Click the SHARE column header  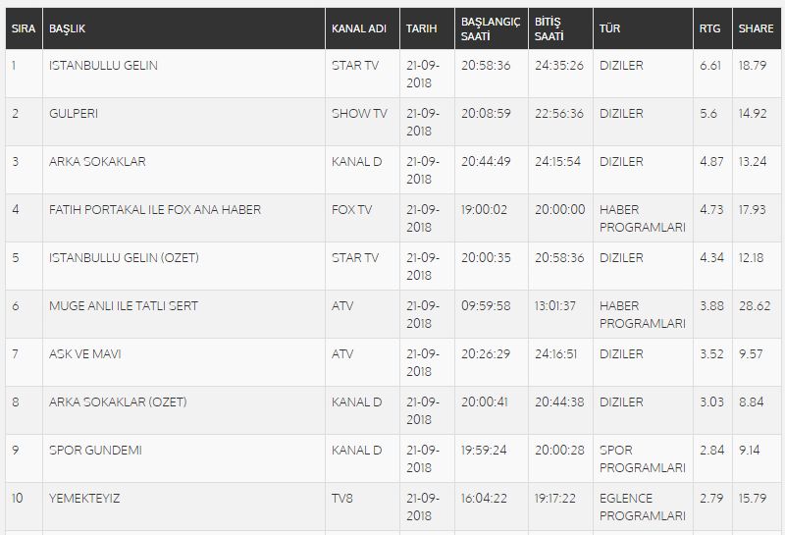757,28
